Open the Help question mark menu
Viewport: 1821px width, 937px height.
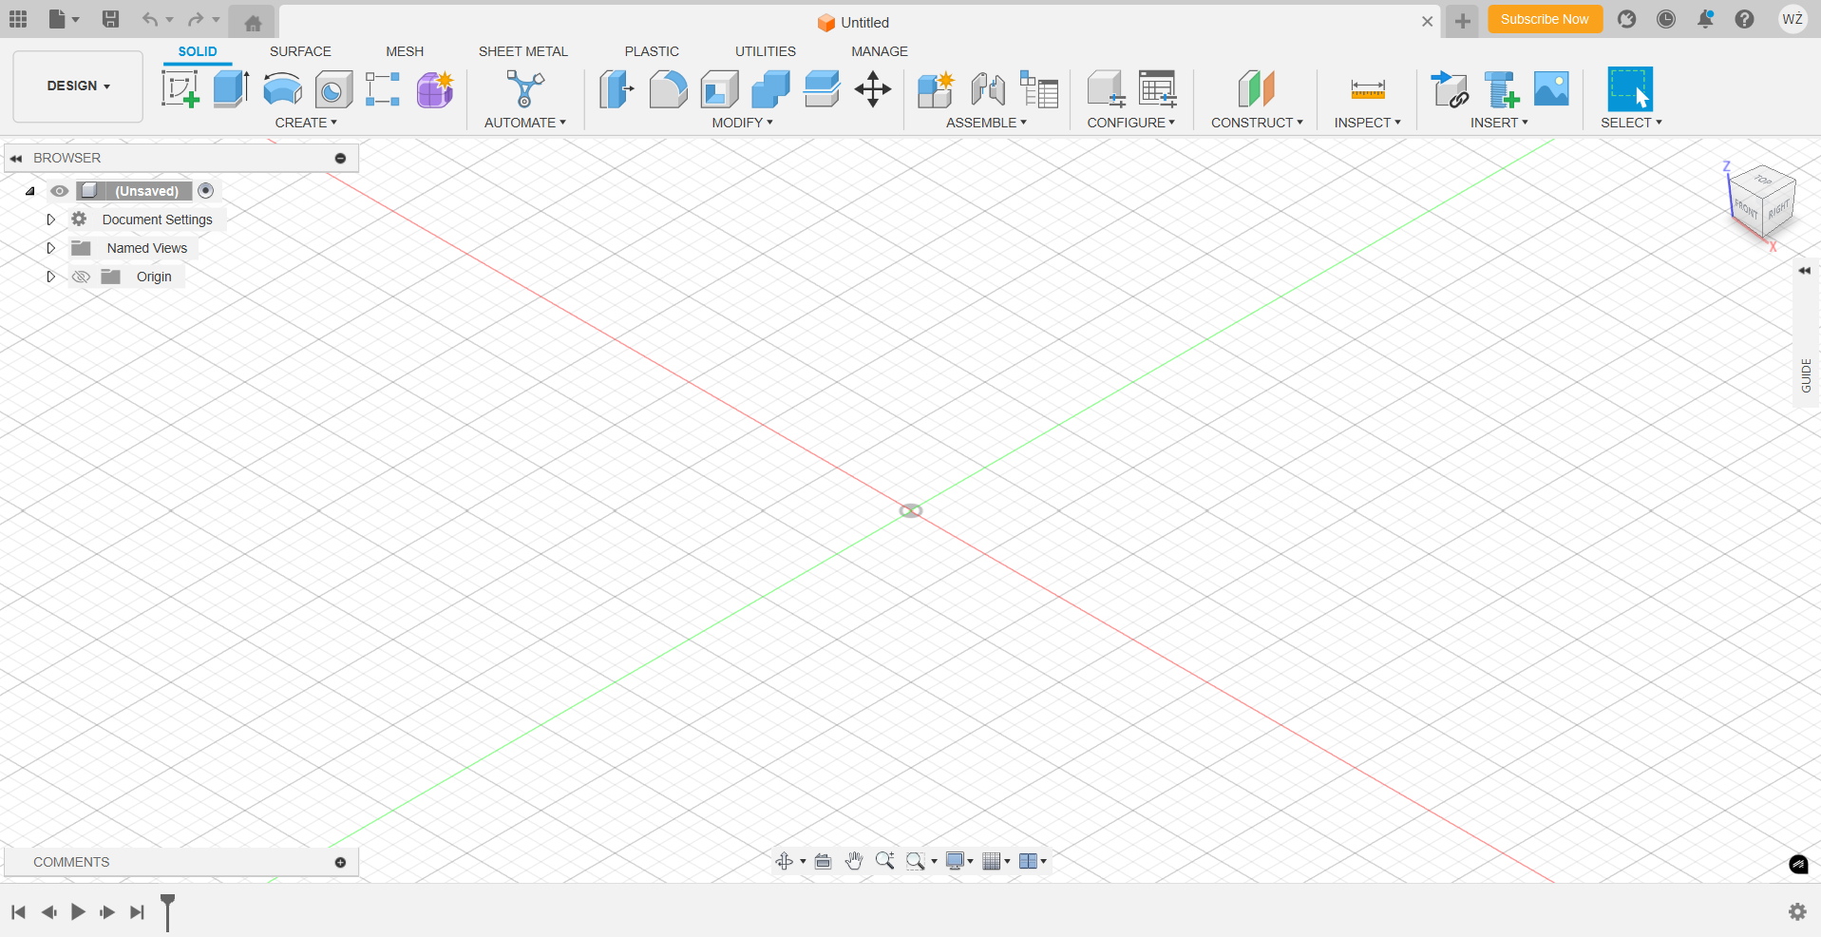click(1745, 19)
